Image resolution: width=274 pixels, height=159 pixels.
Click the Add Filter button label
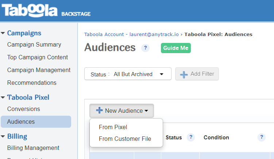[202, 74]
